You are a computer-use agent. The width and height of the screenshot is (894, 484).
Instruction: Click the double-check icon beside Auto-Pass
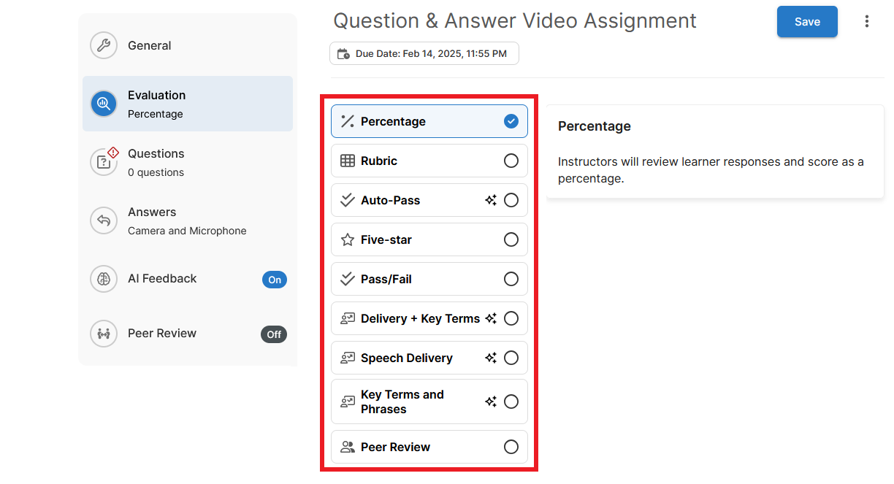348,200
